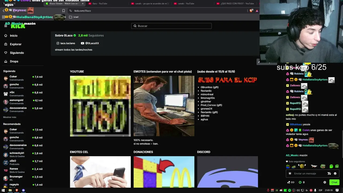The height and width of the screenshot is (193, 343).
Task: Open asmongold's channel in the sidebar
Action: point(23,102)
